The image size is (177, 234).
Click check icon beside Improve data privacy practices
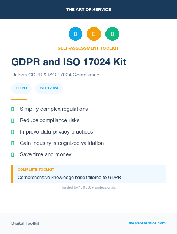pos(13,132)
